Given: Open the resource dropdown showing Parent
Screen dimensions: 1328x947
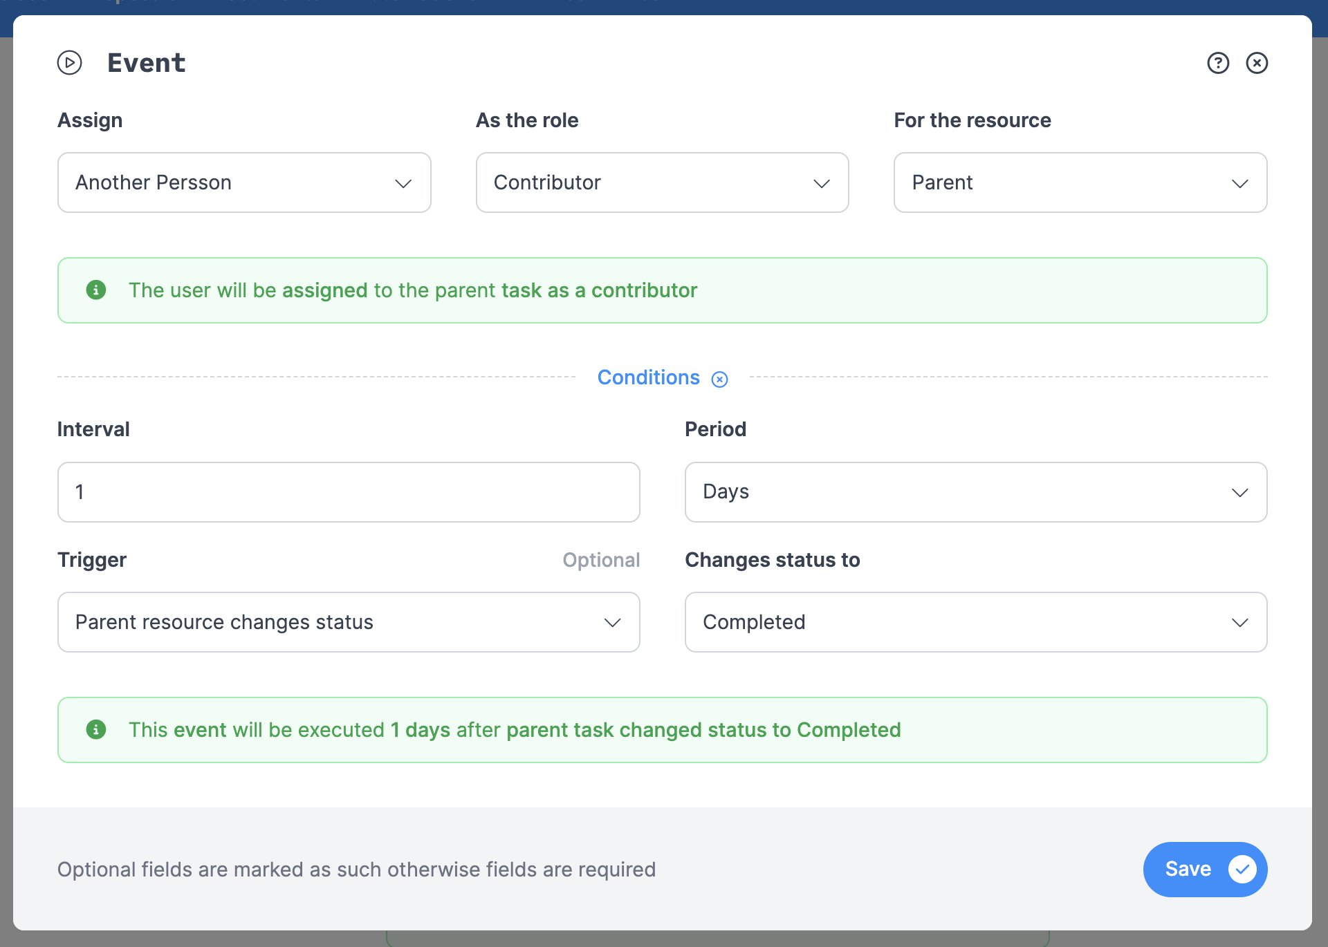Looking at the screenshot, I should pyautogui.click(x=1080, y=182).
